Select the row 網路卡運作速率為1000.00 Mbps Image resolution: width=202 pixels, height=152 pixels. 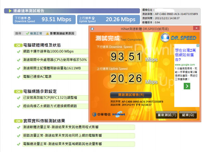coord(56,51)
